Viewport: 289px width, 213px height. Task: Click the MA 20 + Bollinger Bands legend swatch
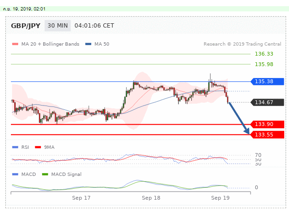tap(15, 44)
